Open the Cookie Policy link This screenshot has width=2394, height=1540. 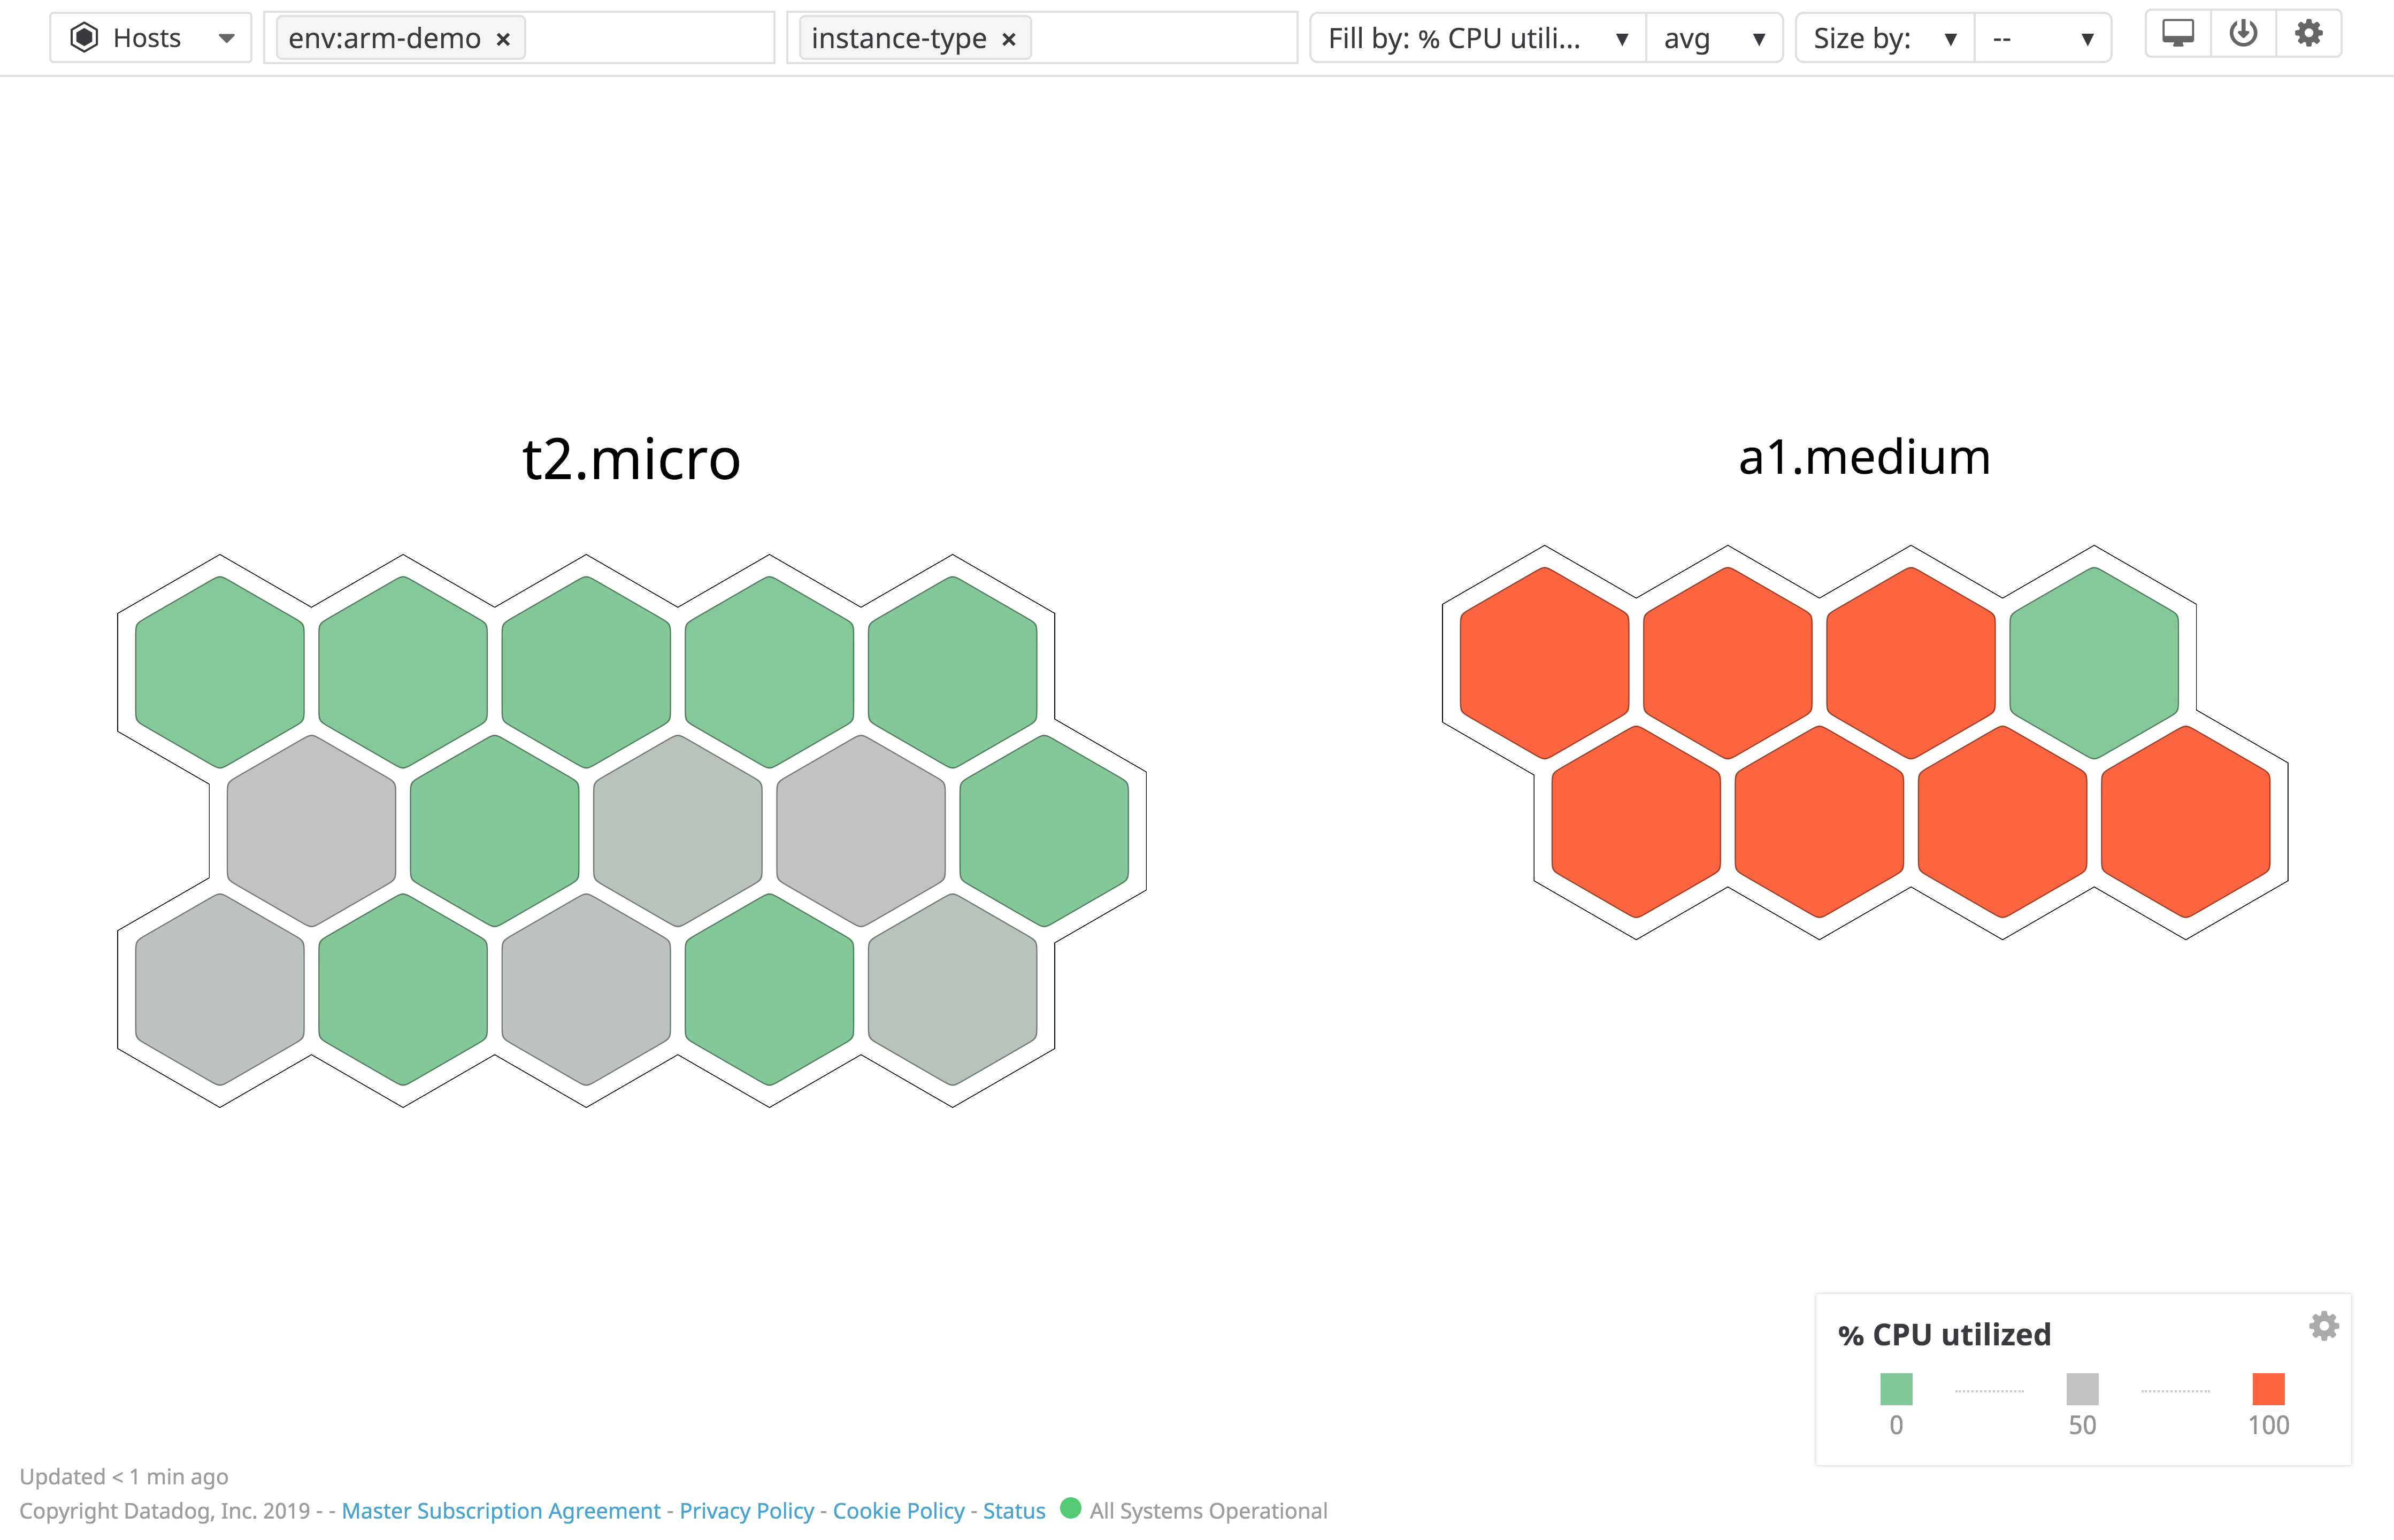click(x=898, y=1511)
